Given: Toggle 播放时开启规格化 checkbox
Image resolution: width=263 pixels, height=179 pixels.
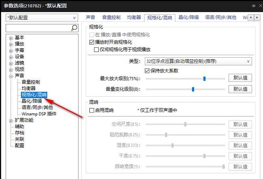Looking at the screenshot, I should (92, 42).
